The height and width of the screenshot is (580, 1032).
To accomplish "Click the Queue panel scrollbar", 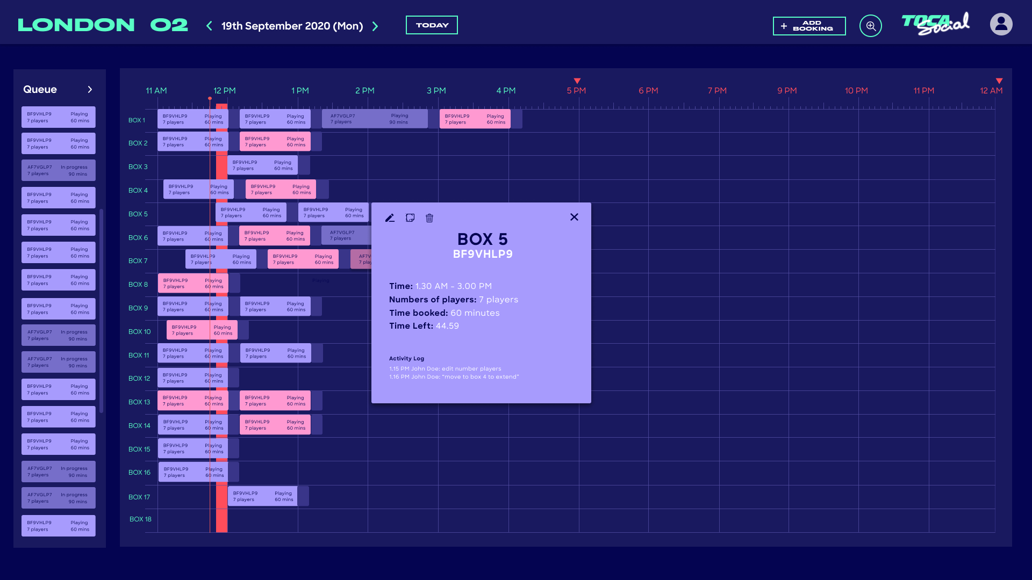I will point(101,311).
